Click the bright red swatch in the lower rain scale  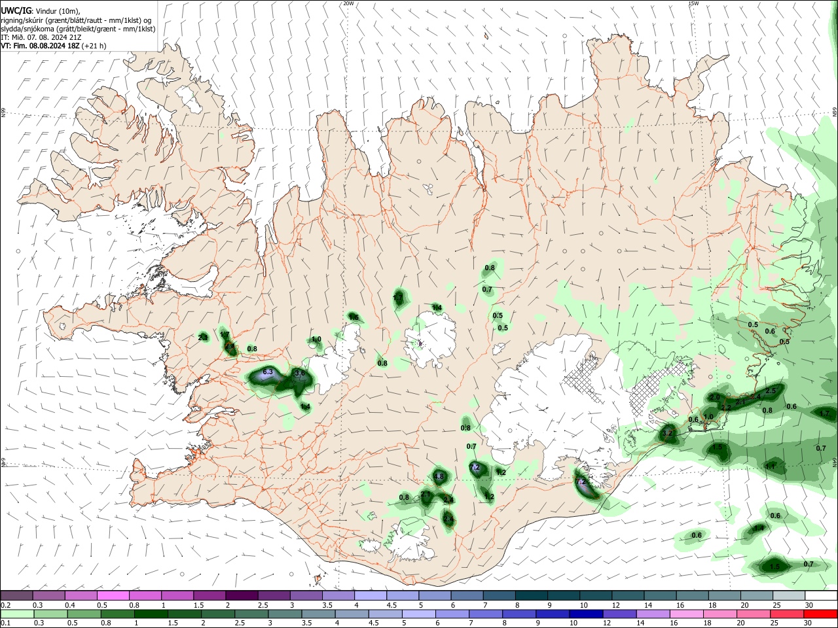[x=822, y=614]
